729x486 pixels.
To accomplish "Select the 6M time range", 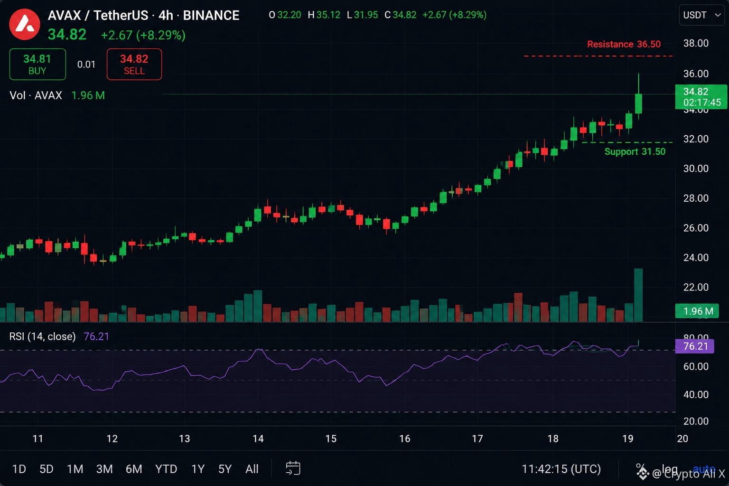I will point(134,469).
